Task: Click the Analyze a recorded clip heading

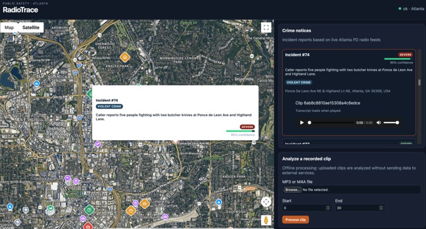Action: (x=307, y=159)
